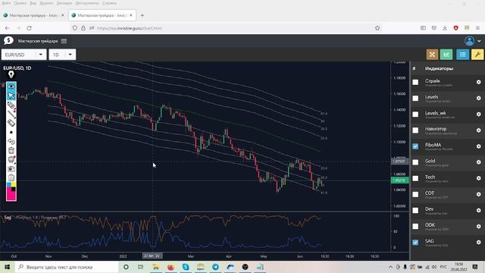
Task: Open settings gear for FiboMA indicator
Action: pyautogui.click(x=478, y=146)
